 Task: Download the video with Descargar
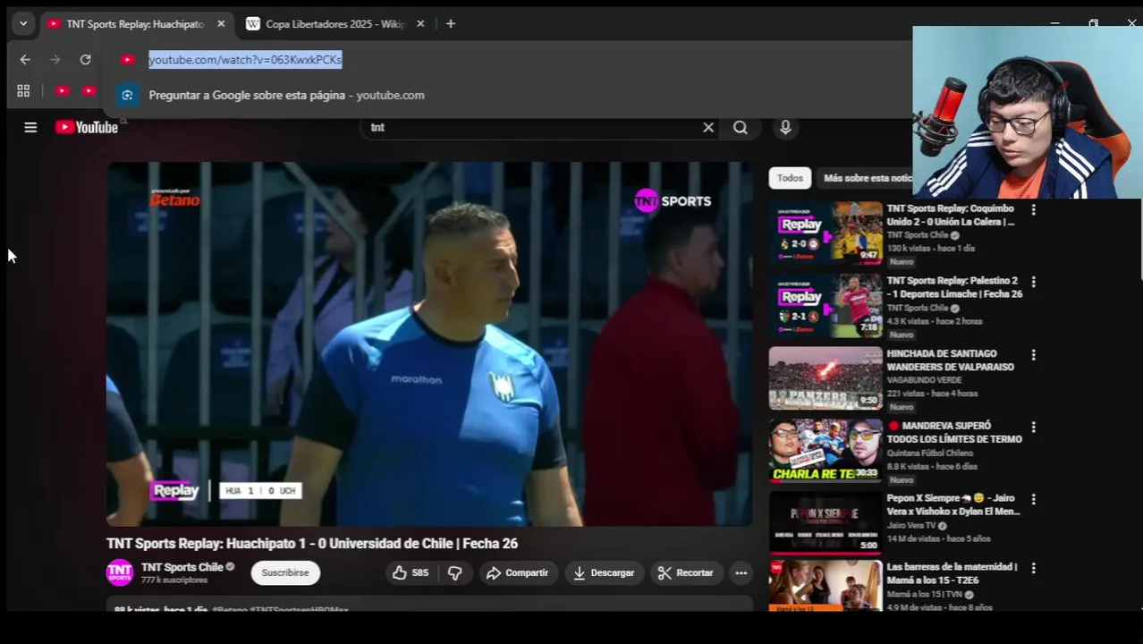[x=604, y=572]
